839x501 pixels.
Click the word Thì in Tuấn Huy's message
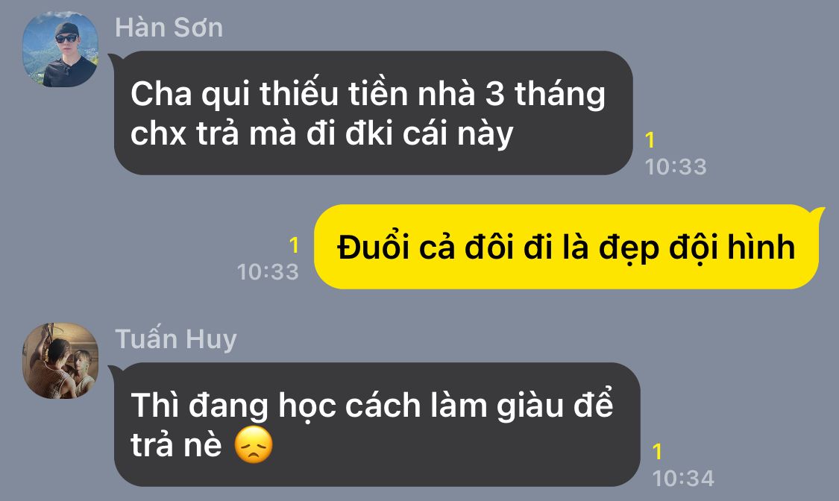(x=154, y=406)
